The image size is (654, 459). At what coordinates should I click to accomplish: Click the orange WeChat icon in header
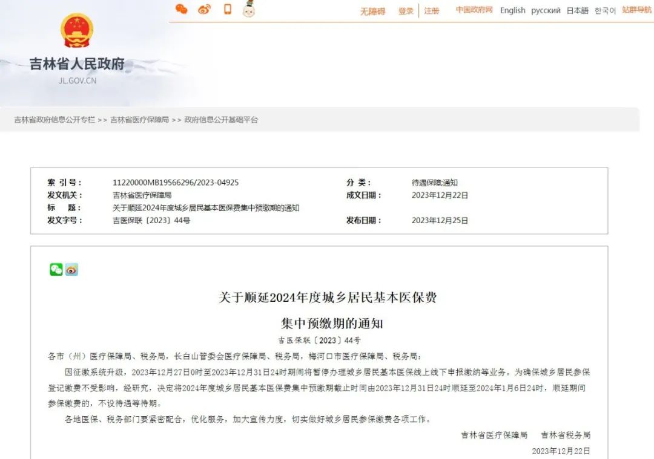[181, 9]
